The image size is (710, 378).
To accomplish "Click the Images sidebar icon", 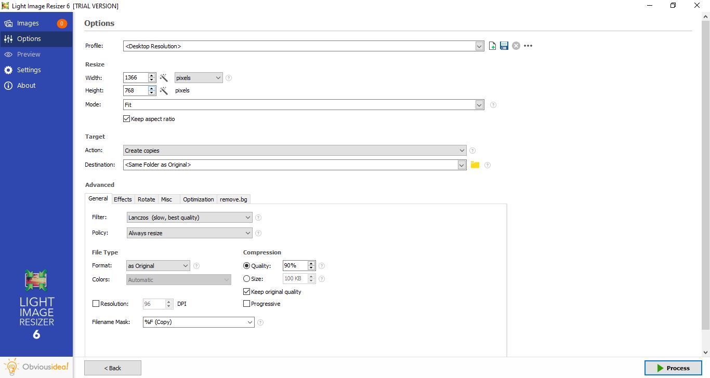I will pos(8,23).
